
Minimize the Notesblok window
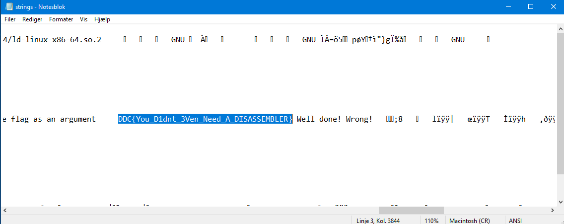coord(508,7)
